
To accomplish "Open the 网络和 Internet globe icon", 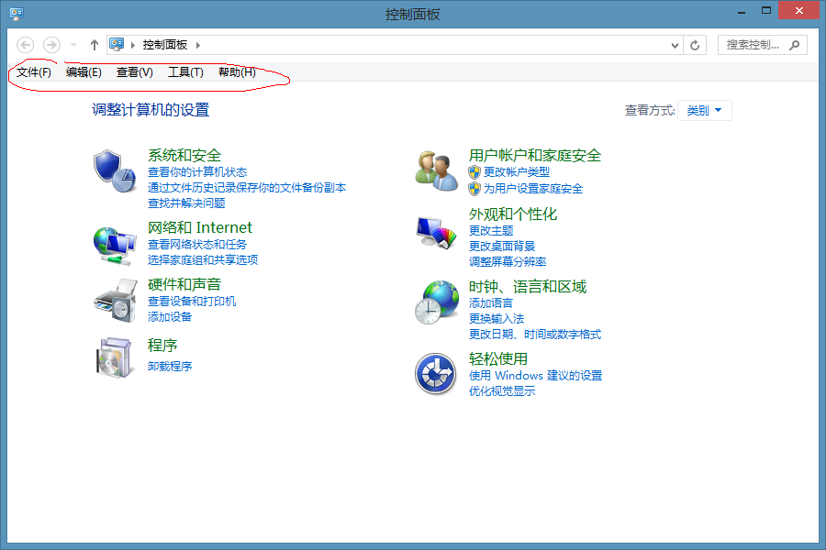I will 116,245.
